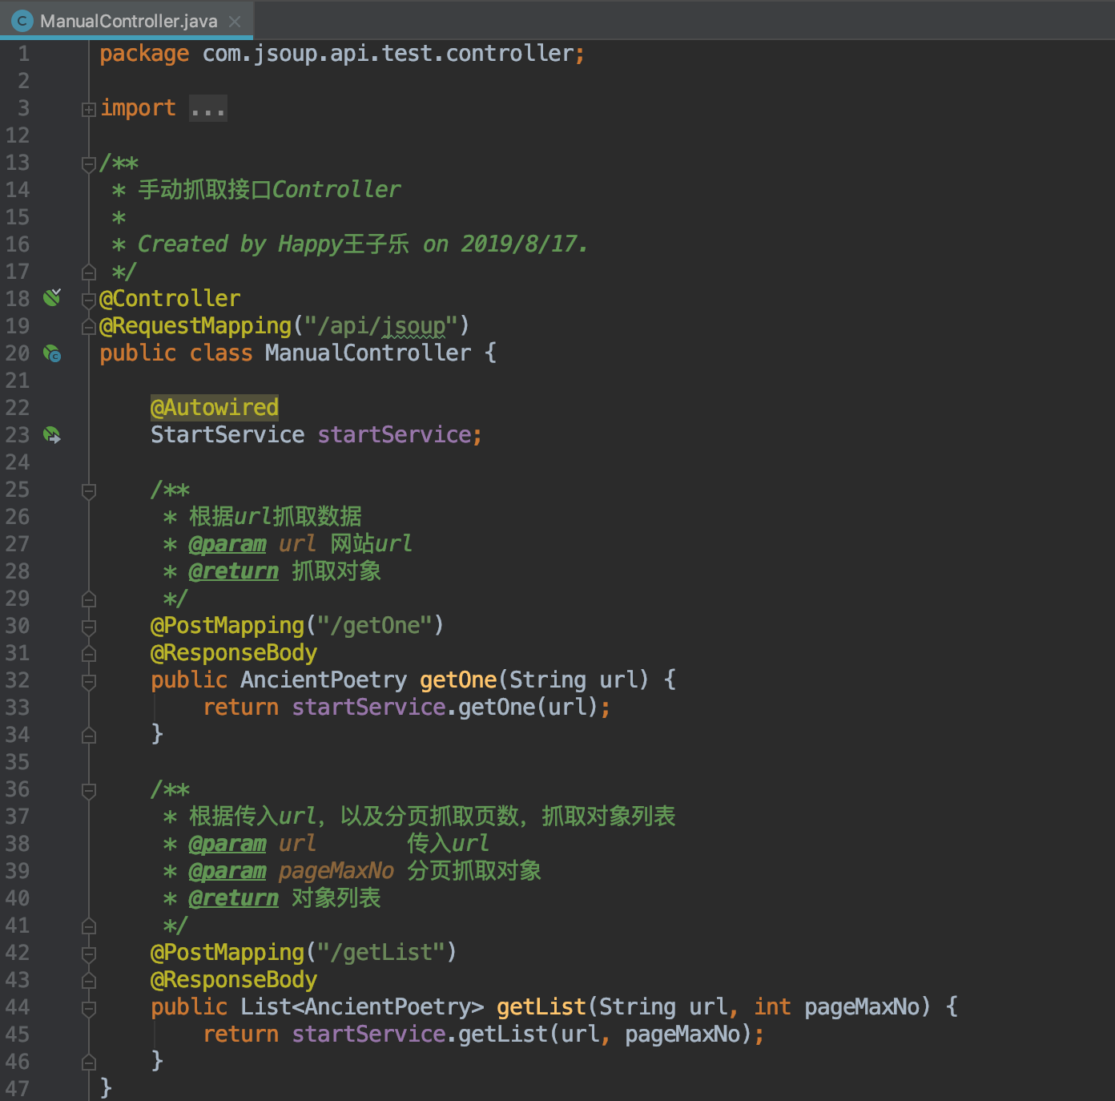The height and width of the screenshot is (1101, 1115).
Task: Click the autowired dependency arrow icon at line 23
Action: tap(52, 435)
